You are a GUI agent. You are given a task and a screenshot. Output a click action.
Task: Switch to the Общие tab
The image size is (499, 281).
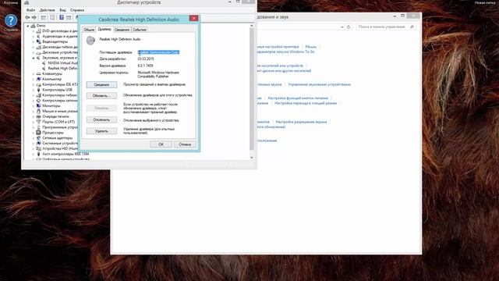coord(89,30)
